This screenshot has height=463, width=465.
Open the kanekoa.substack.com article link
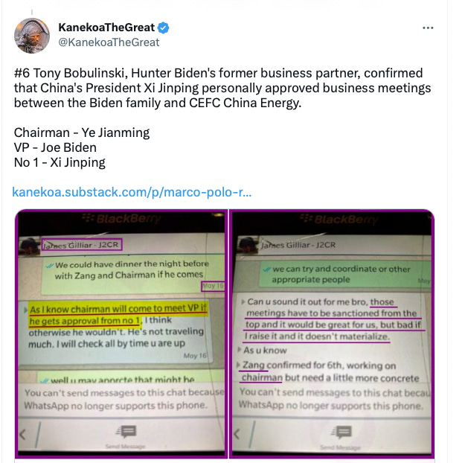132,192
